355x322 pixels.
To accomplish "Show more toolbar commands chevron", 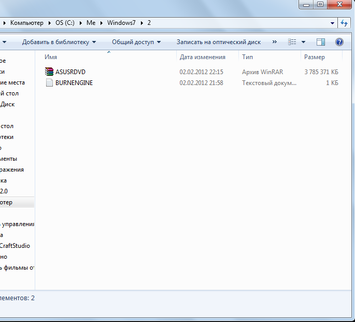I will pyautogui.click(x=274, y=42).
